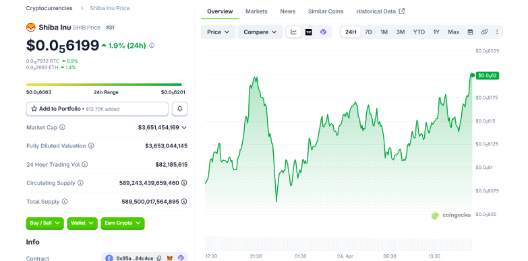Open Historical Data external link icon

coord(401,11)
